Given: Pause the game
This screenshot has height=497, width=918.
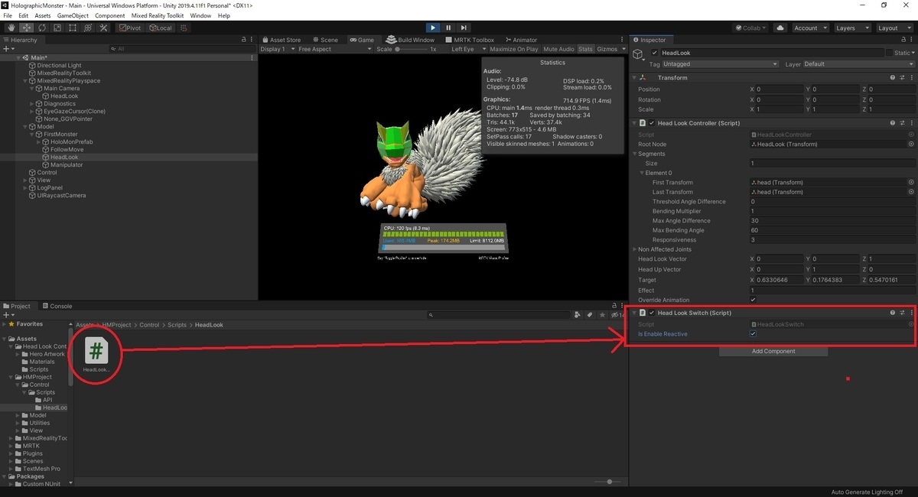Looking at the screenshot, I should (x=448, y=28).
